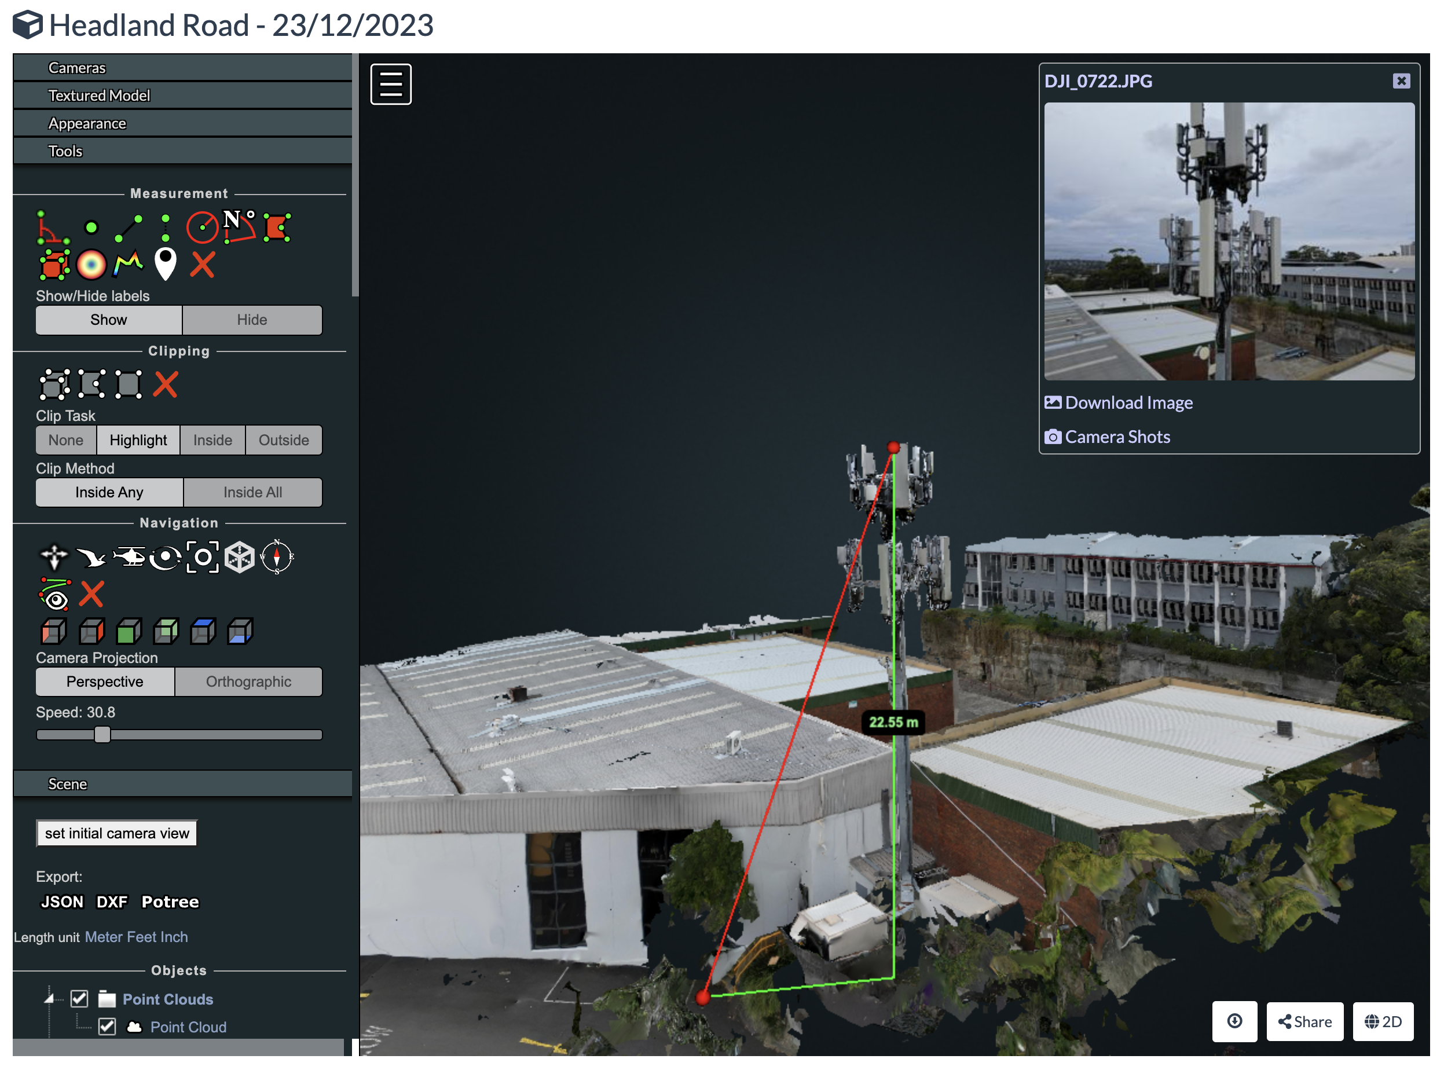Adjust the Speed slider handle

pyautogui.click(x=102, y=735)
